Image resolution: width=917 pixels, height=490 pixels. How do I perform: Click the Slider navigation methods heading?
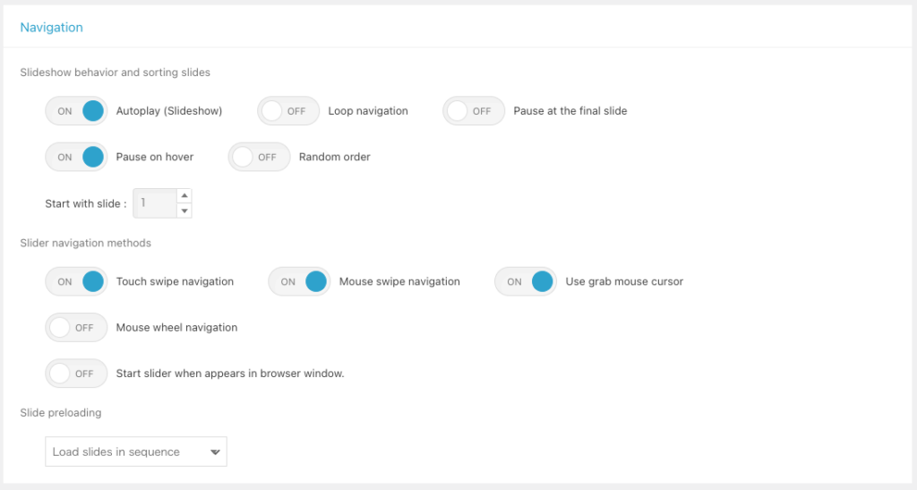[85, 243]
